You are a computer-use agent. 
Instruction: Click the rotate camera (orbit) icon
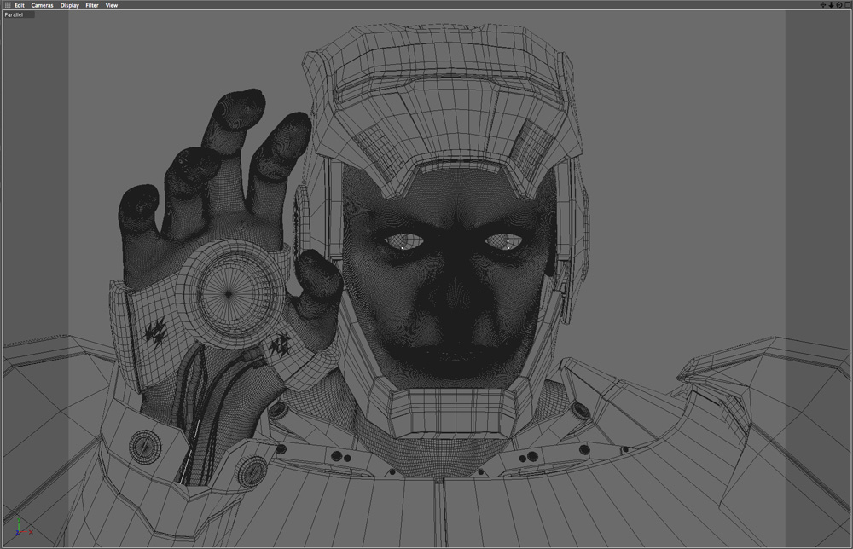click(x=839, y=5)
